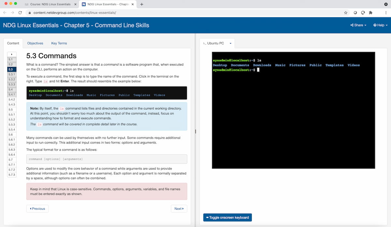The image size is (391, 227).
Task: Switch to the Key Terms tab
Action: pyautogui.click(x=59, y=43)
